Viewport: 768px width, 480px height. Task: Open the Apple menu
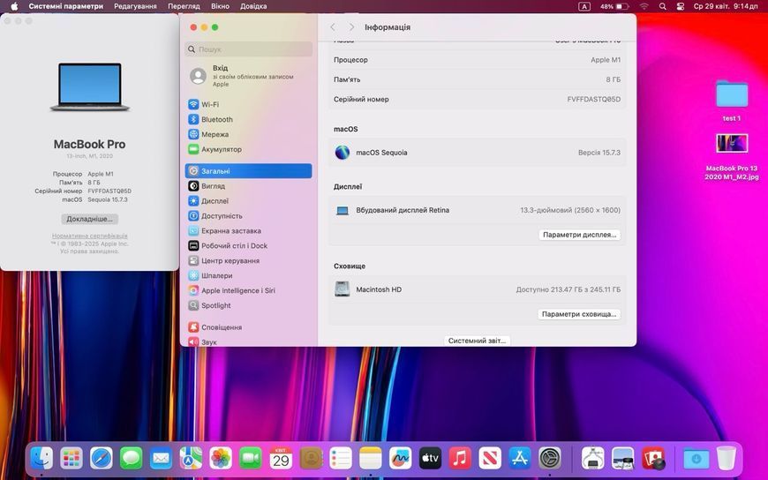(14, 6)
